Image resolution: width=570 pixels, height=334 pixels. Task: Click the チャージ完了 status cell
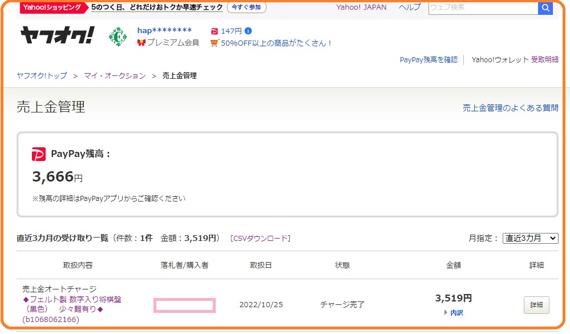(342, 304)
